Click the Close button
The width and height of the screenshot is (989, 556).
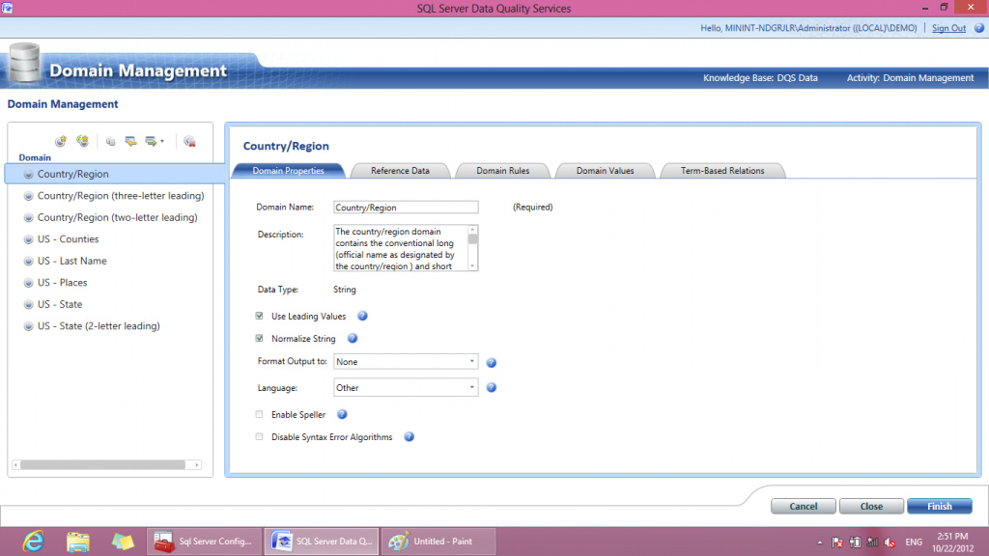pyautogui.click(x=871, y=506)
